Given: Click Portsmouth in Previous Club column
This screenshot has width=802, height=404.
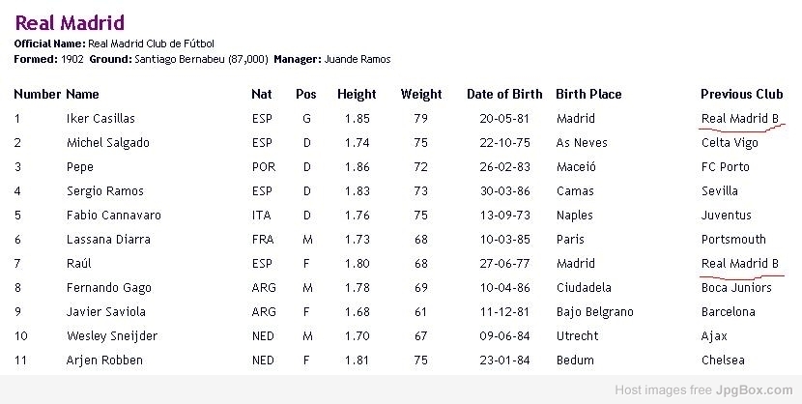Looking at the screenshot, I should coord(733,240).
